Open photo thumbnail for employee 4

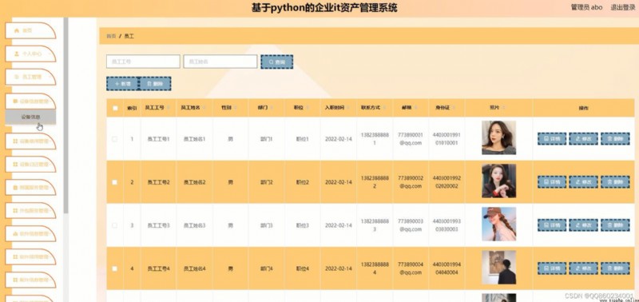(x=498, y=268)
